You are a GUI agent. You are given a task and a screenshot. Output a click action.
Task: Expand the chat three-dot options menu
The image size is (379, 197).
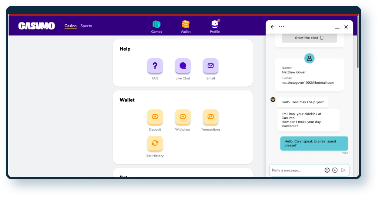282,27
